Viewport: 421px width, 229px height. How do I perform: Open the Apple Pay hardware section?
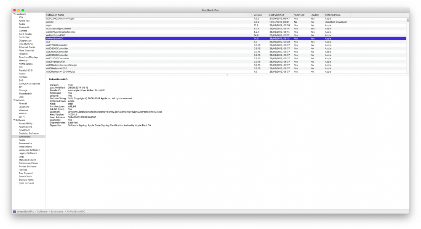click(x=24, y=21)
